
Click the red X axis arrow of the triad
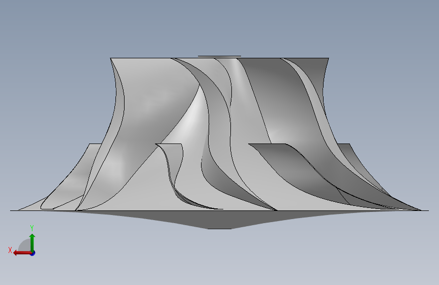pyautogui.click(x=22, y=253)
